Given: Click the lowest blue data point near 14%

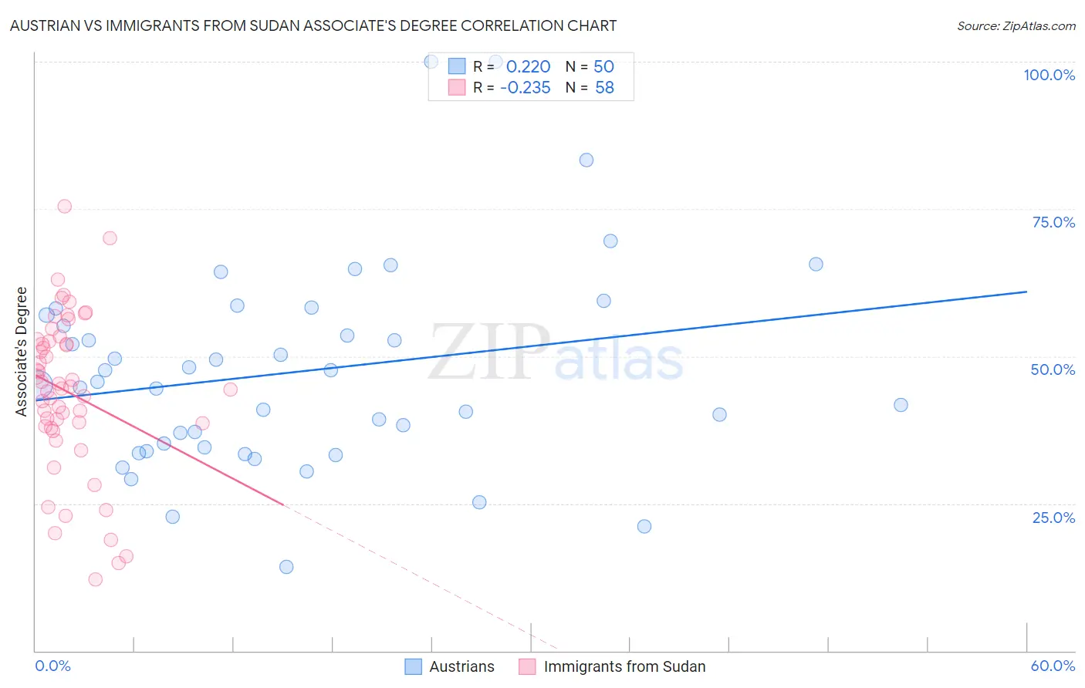Looking at the screenshot, I should click(x=286, y=567).
